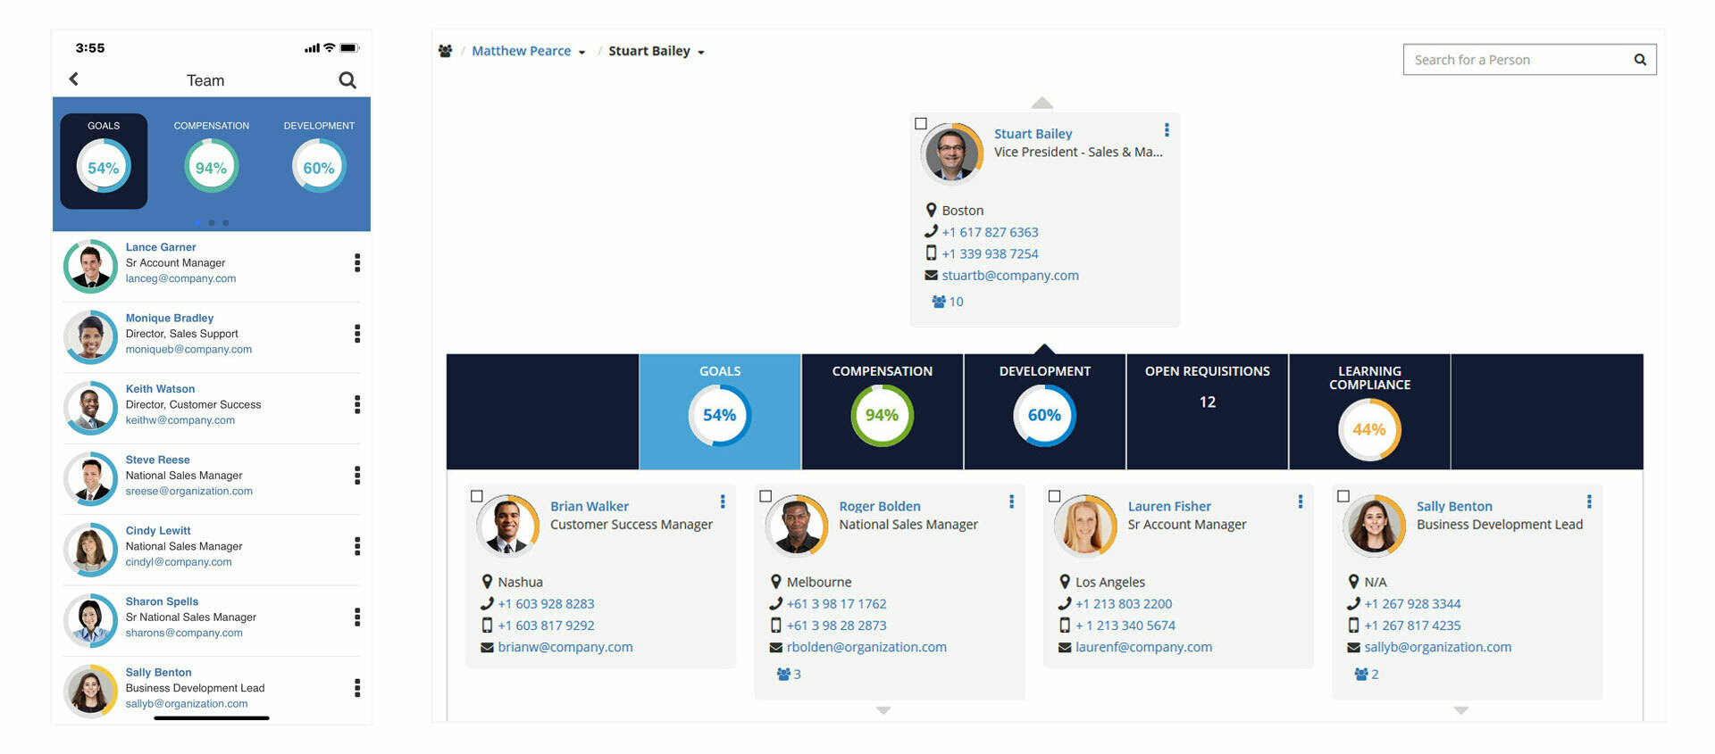This screenshot has width=1715, height=754.
Task: Open Lance Garner's name link
Action: (x=161, y=247)
